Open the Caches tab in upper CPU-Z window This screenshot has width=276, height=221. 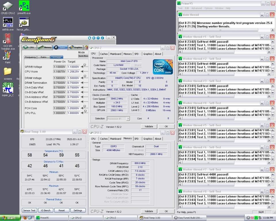tap(104, 54)
